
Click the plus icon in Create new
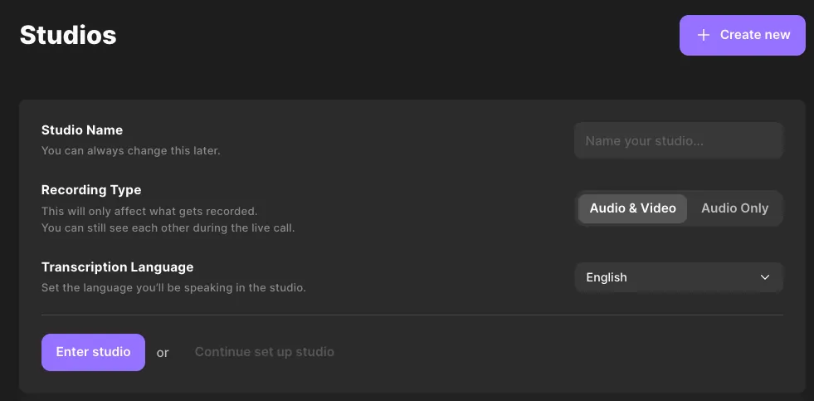coord(704,35)
